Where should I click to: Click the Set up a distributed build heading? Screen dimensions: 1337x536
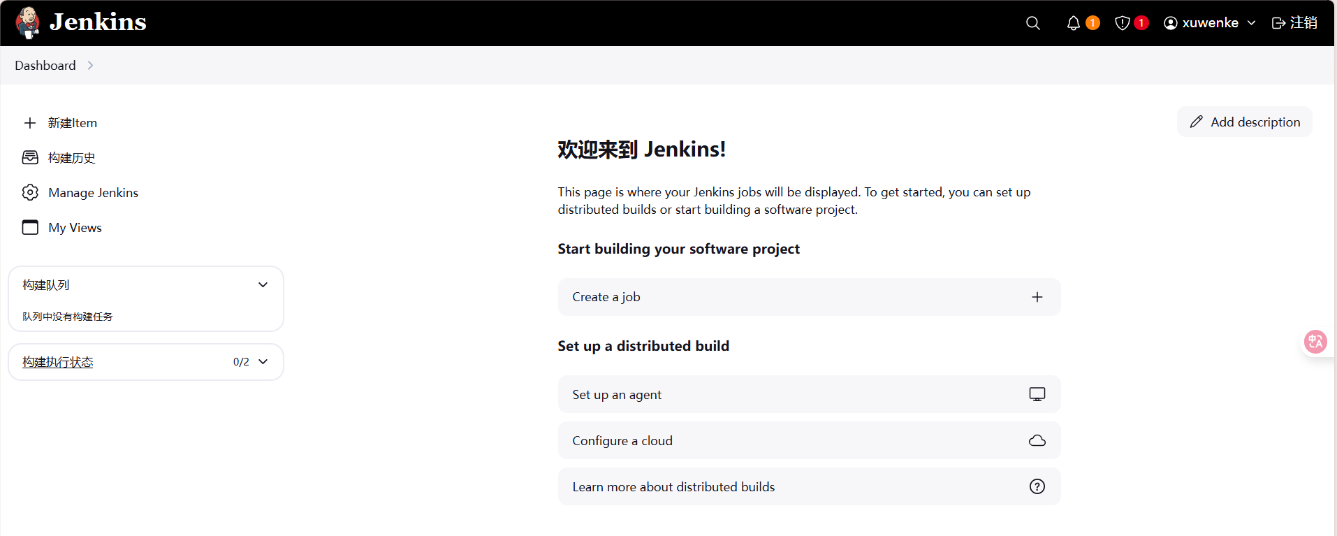(643, 346)
